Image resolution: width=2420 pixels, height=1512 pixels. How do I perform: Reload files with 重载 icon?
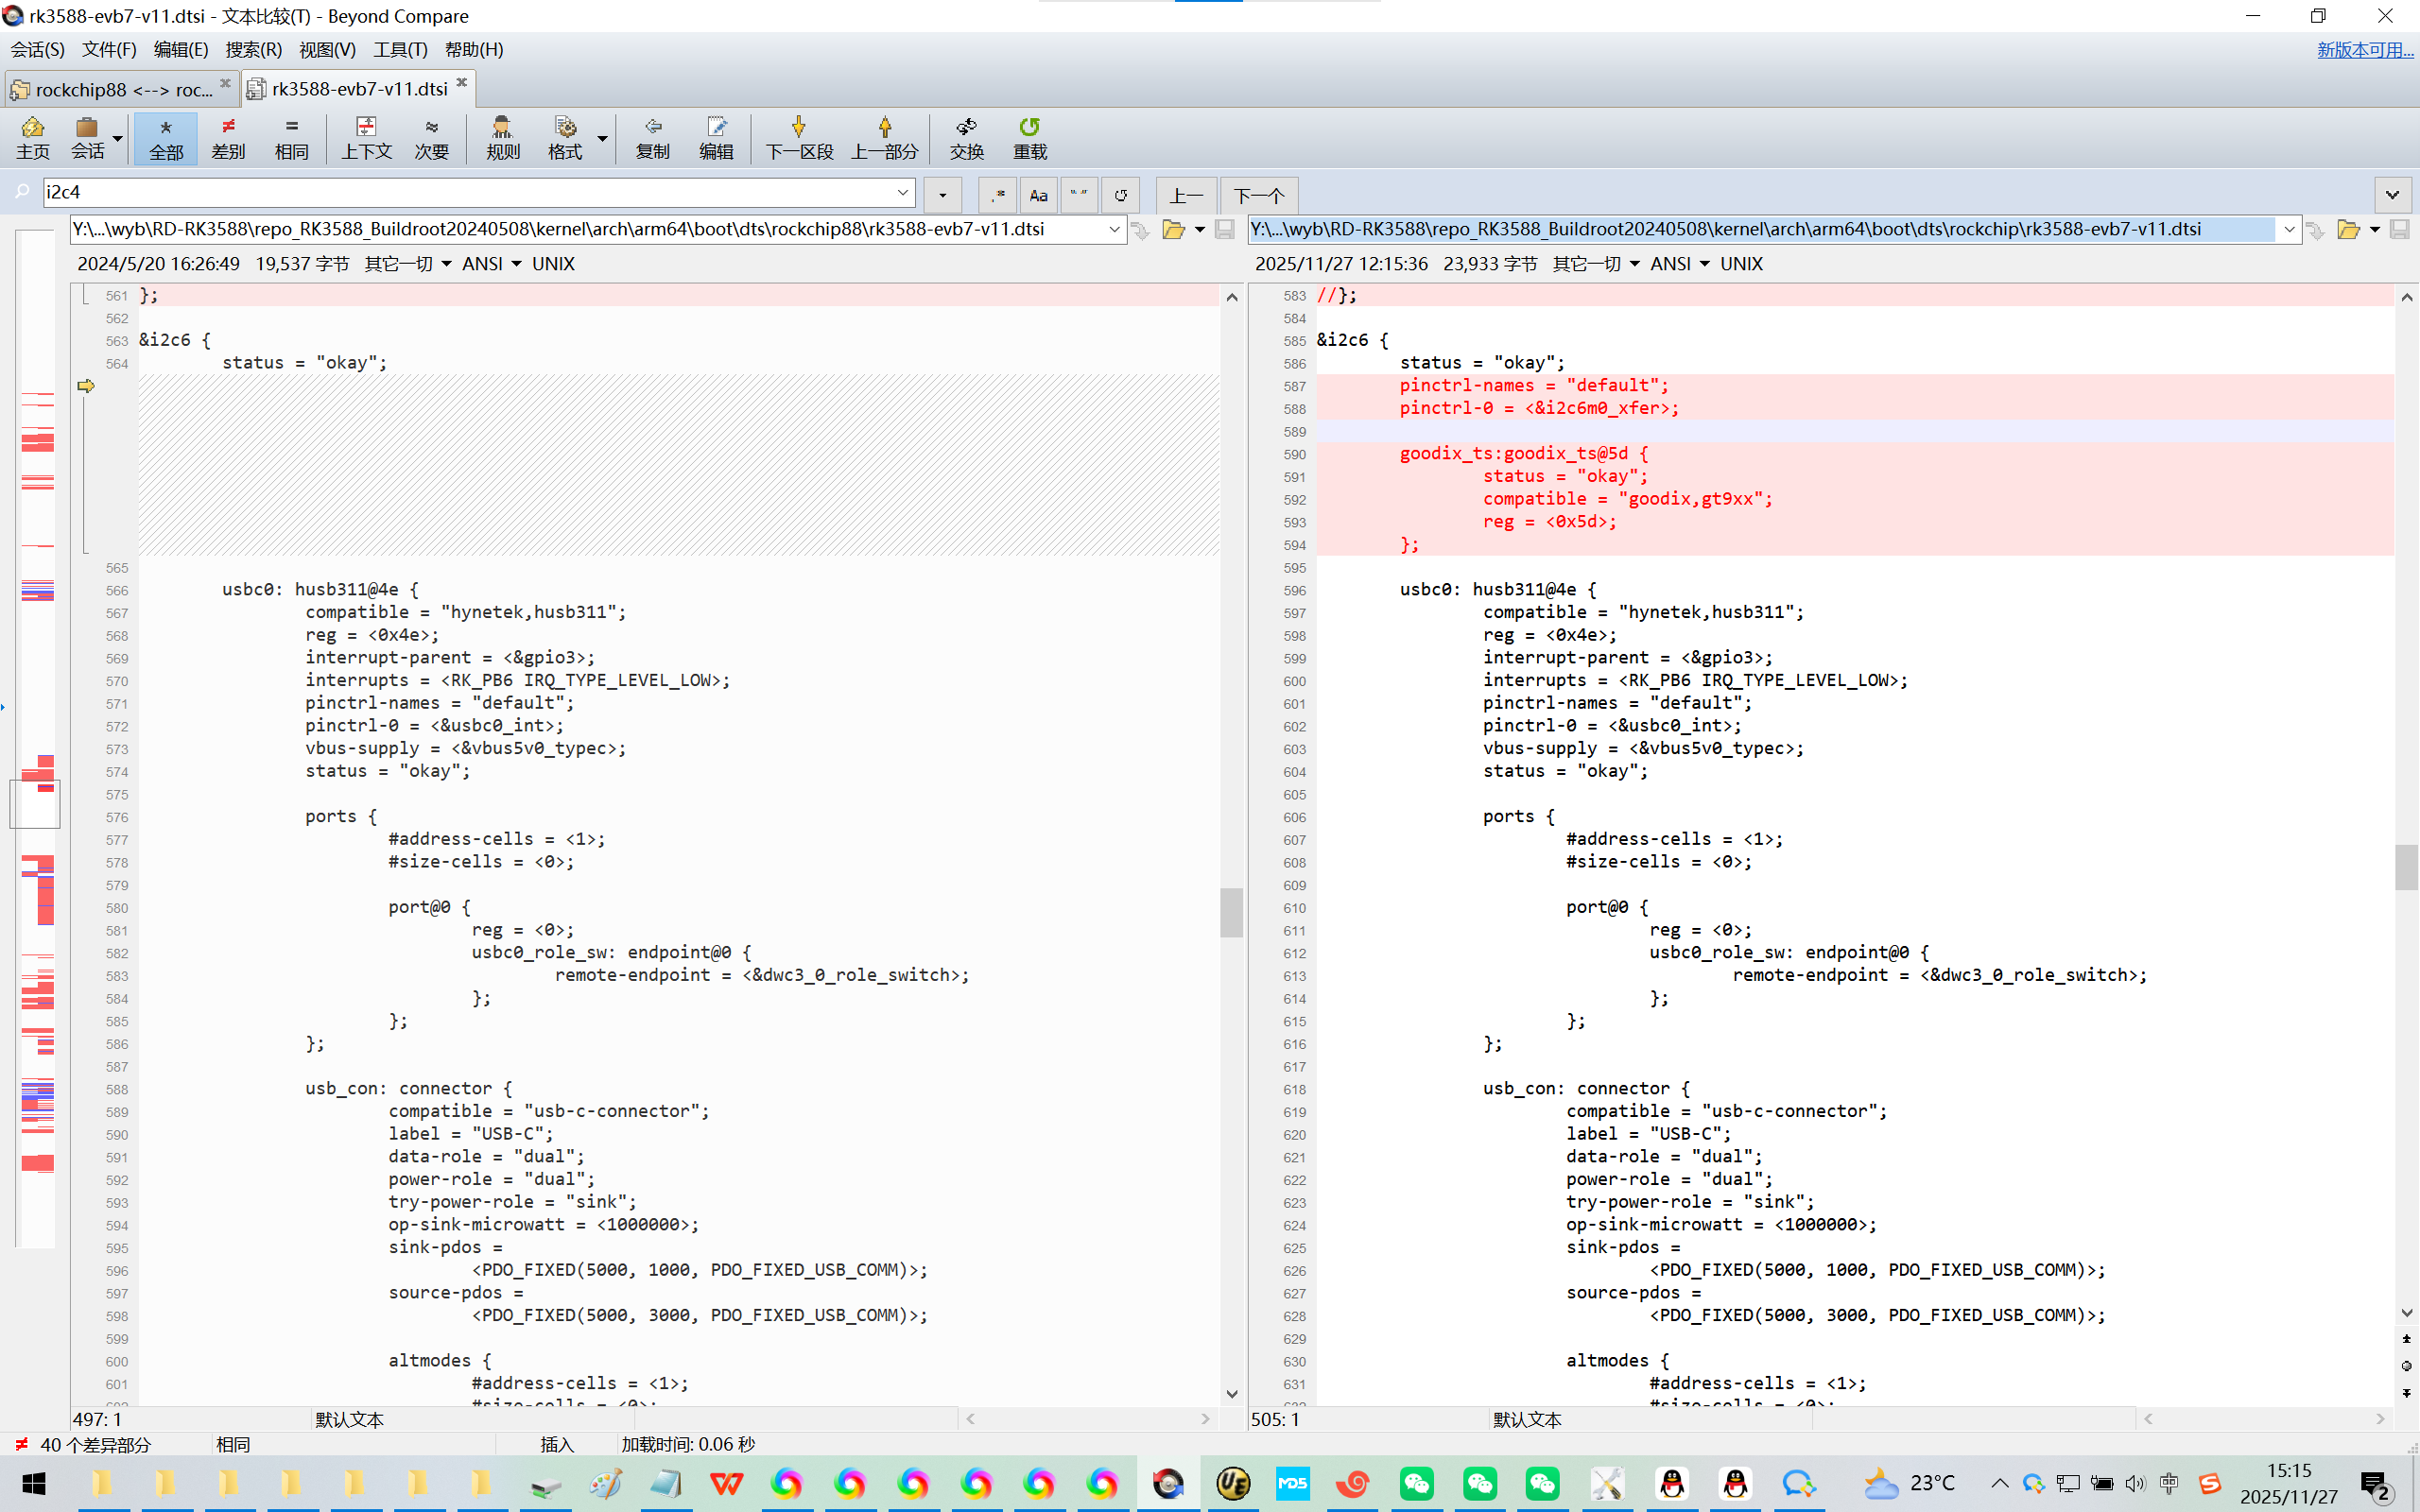click(x=1029, y=137)
